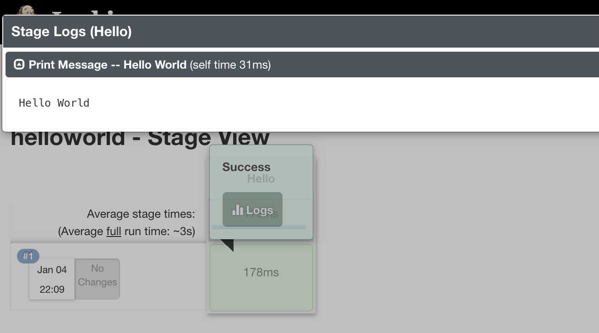Open build #1 badge

click(28, 256)
